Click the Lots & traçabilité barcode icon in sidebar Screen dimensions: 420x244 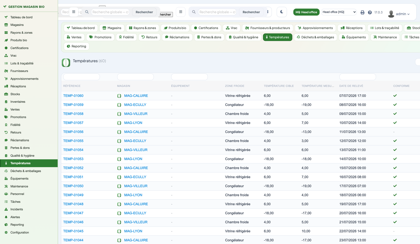coord(6,63)
